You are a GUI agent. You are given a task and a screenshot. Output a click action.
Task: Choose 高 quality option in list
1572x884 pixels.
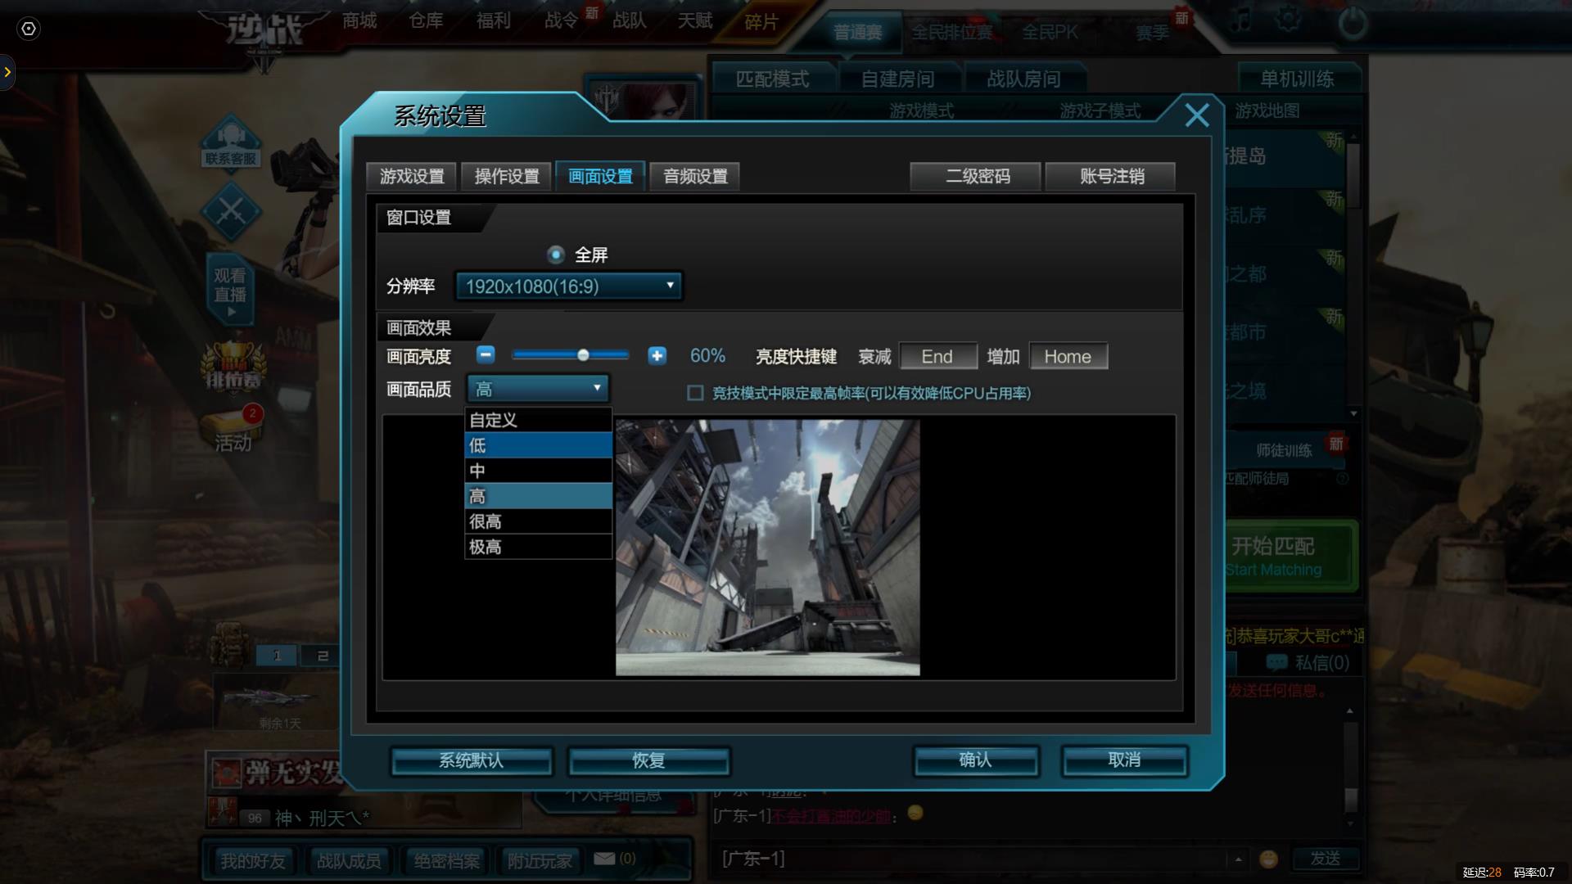538,496
